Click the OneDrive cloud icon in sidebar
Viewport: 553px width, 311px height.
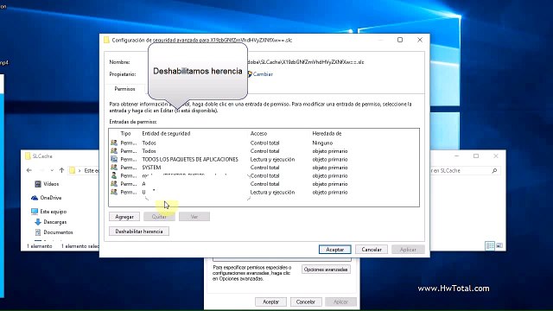pos(35,198)
